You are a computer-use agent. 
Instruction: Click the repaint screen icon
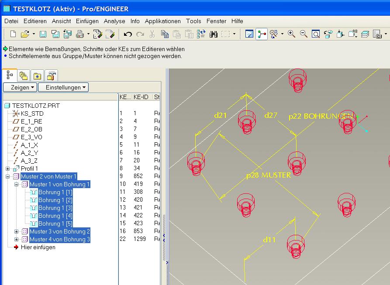pyautogui.click(x=249, y=34)
